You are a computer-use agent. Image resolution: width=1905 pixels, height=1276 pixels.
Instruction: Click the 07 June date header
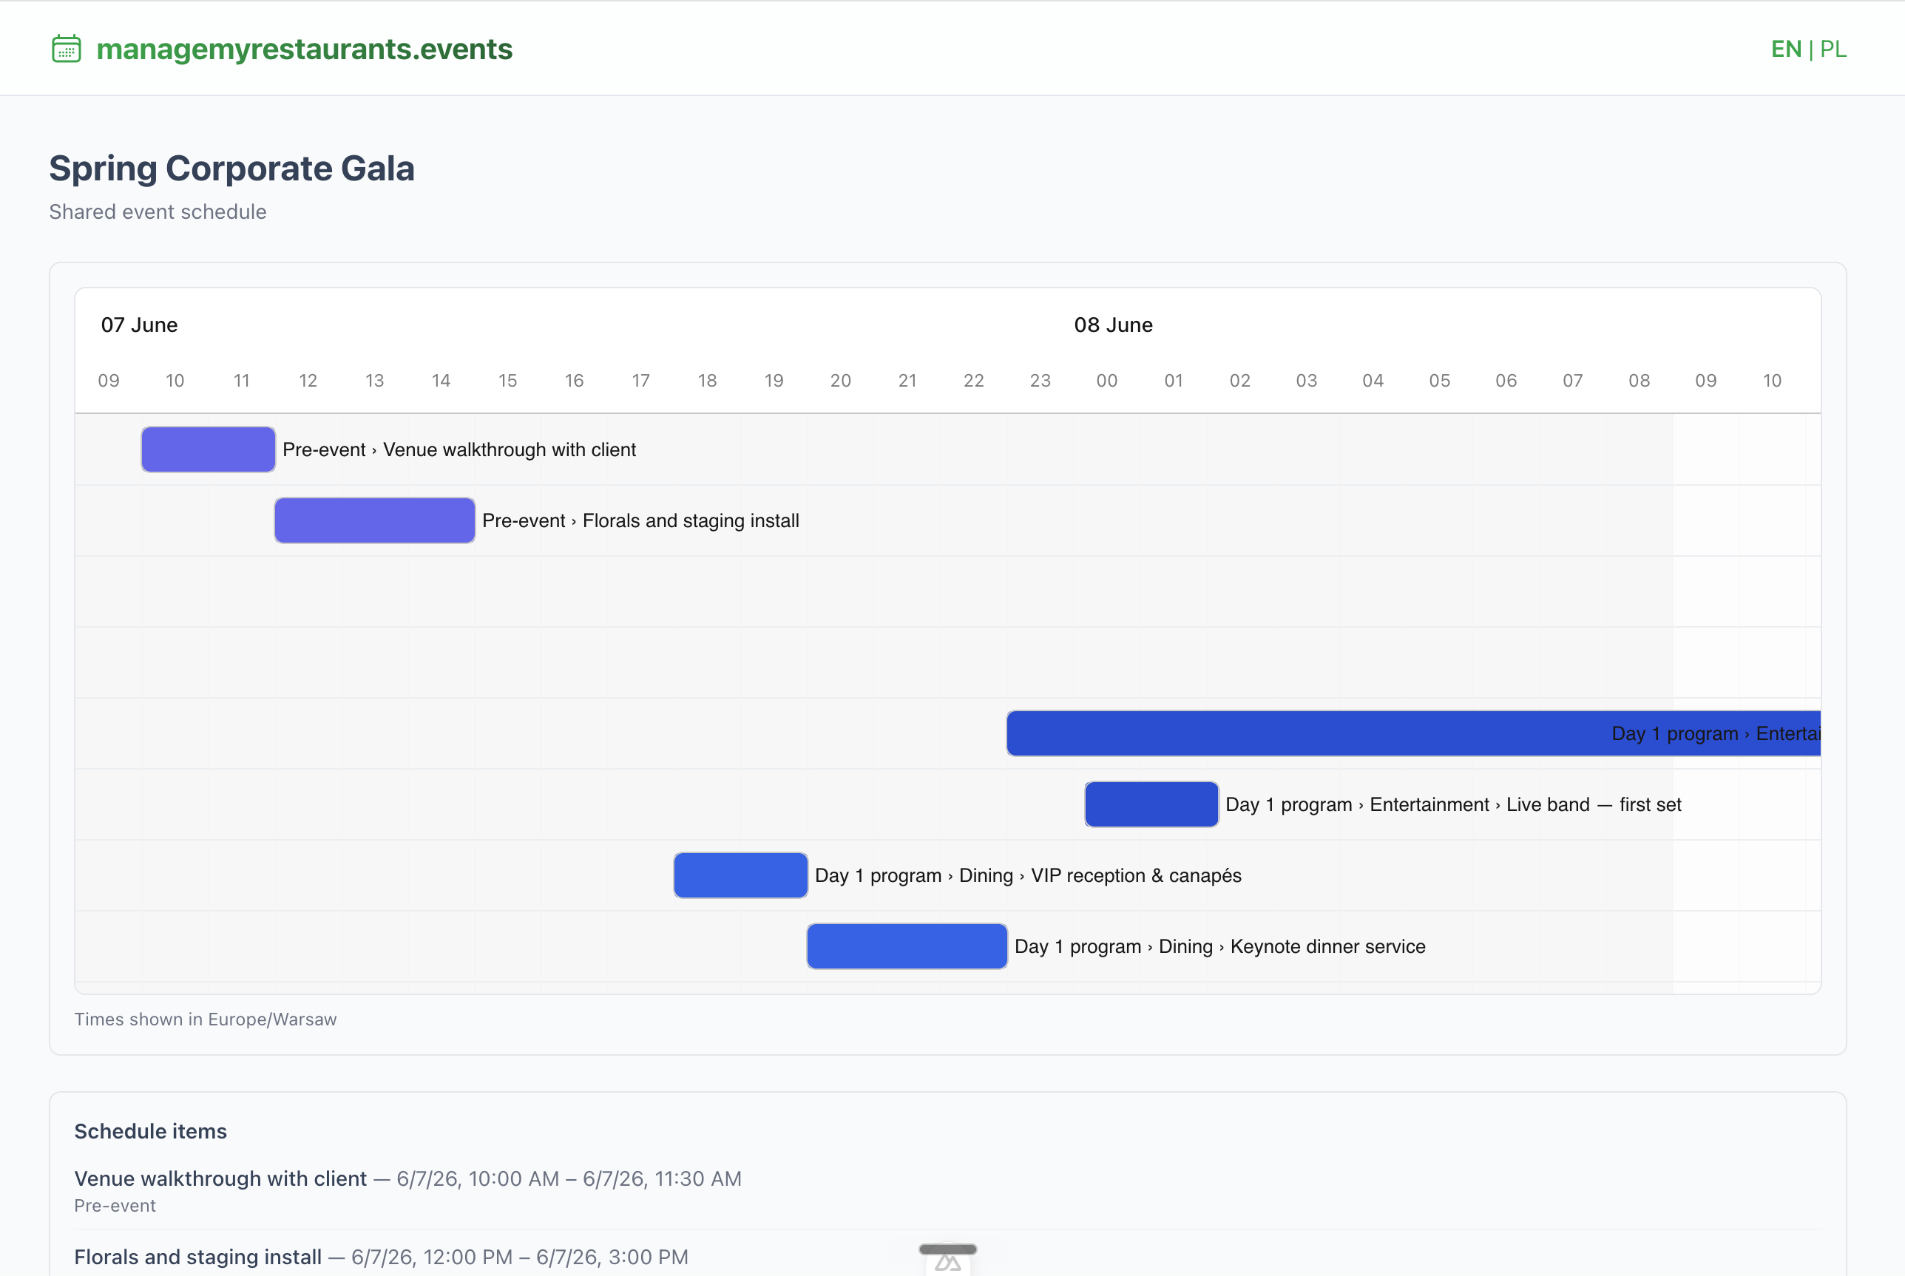(139, 325)
